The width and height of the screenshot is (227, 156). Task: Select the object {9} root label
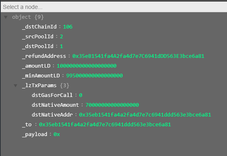point(28,17)
